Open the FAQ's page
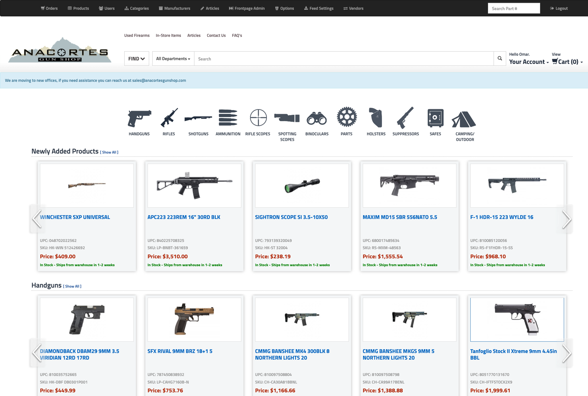This screenshot has width=588, height=396. click(x=237, y=35)
